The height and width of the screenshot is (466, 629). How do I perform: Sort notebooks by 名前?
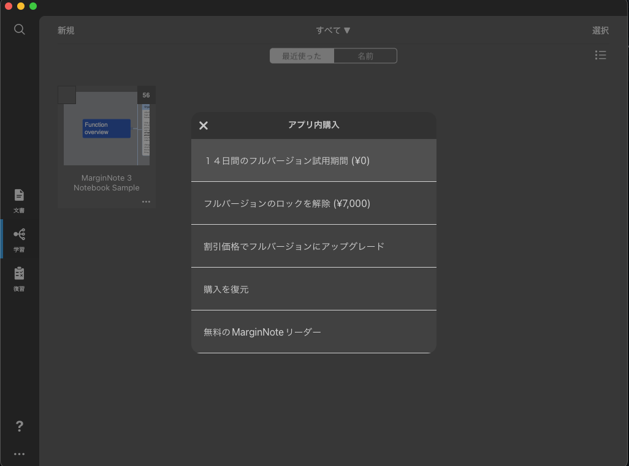tap(365, 56)
